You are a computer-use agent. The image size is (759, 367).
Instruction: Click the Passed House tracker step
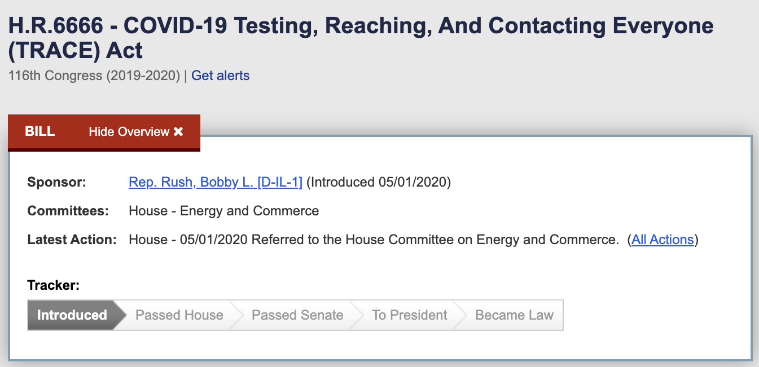[x=179, y=315]
